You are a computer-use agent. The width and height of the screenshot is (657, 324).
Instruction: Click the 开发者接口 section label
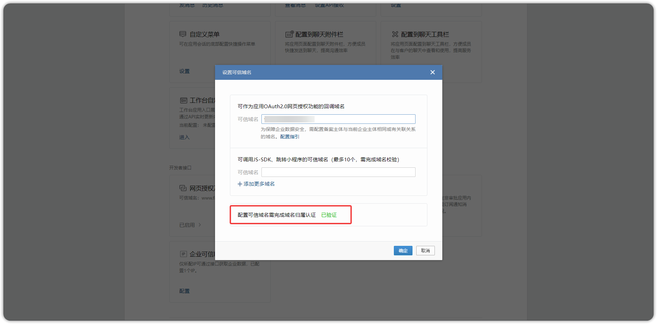tap(180, 168)
